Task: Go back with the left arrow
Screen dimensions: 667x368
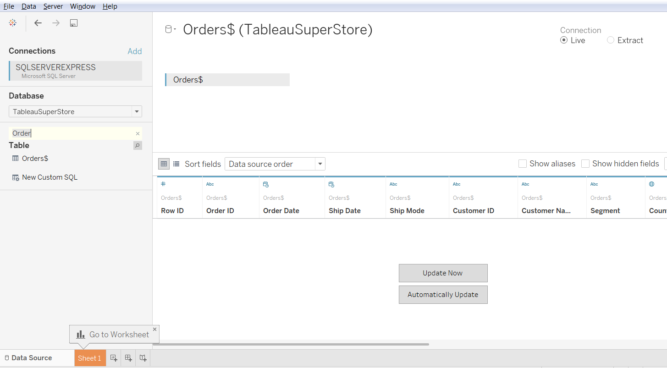Action: point(38,23)
